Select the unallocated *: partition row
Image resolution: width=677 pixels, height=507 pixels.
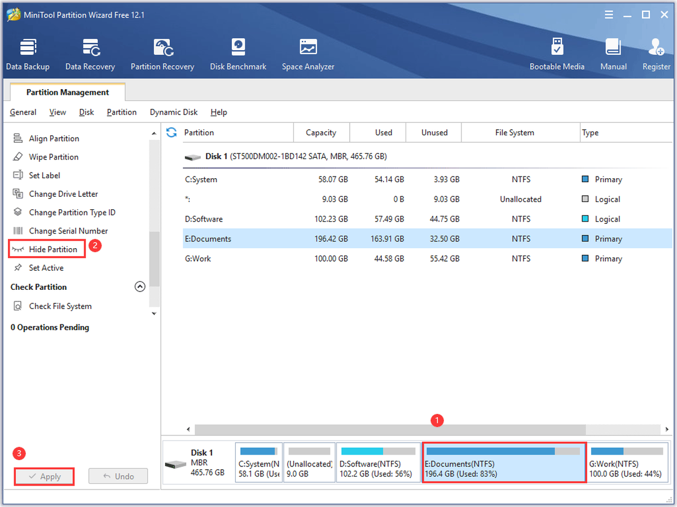coord(427,199)
